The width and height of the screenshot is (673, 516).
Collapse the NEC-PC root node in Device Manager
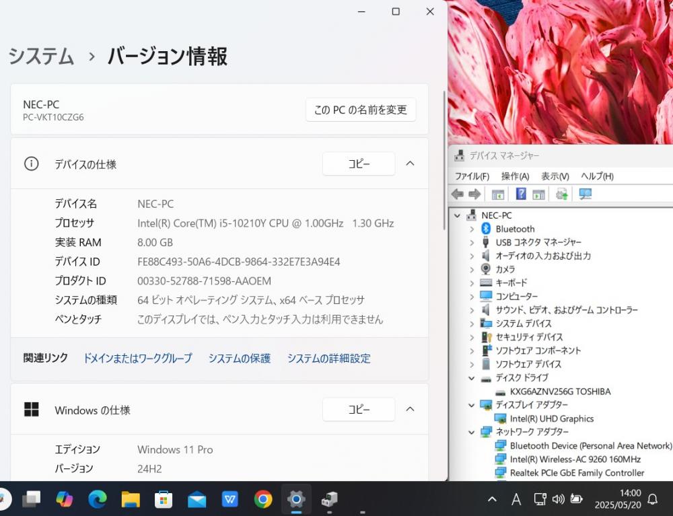[458, 215]
